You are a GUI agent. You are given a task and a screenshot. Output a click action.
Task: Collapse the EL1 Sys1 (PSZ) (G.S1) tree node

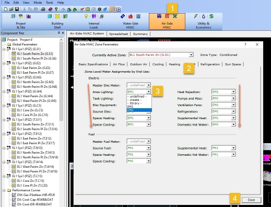[x=4, y=49]
